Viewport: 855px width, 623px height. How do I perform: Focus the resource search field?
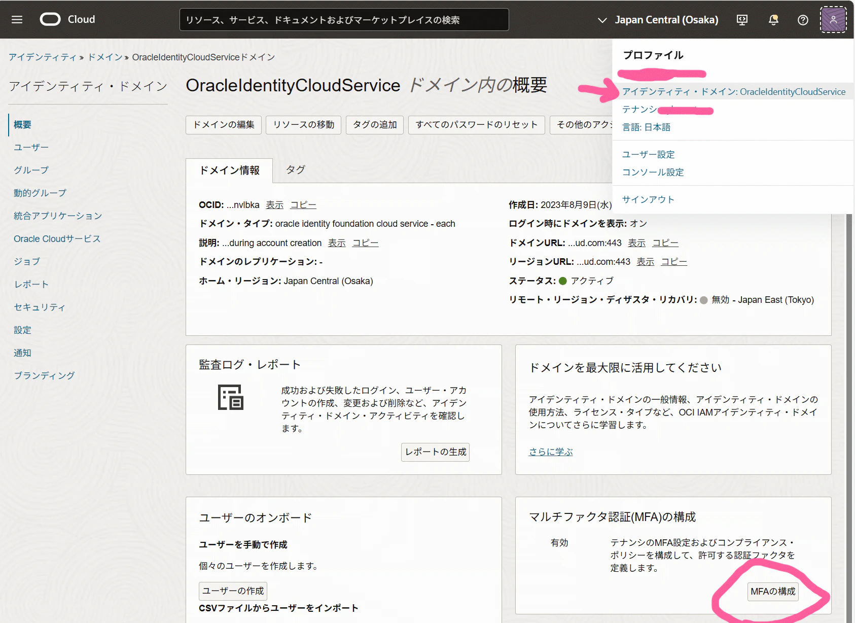(x=344, y=20)
